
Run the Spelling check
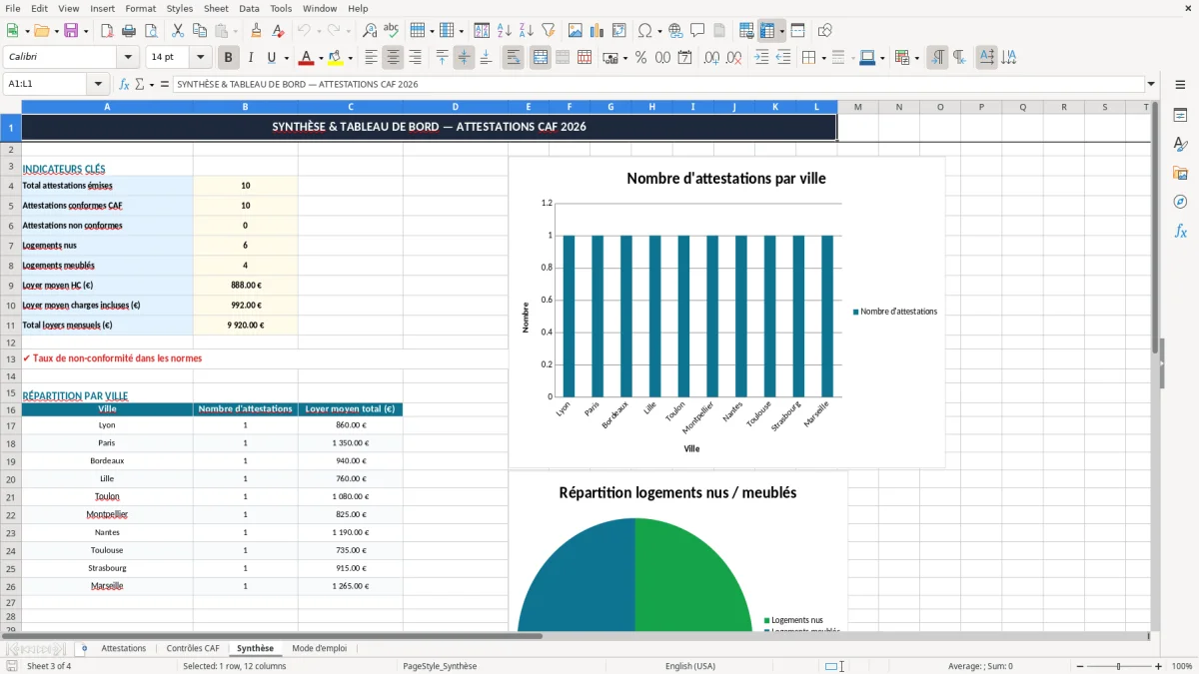(392, 31)
